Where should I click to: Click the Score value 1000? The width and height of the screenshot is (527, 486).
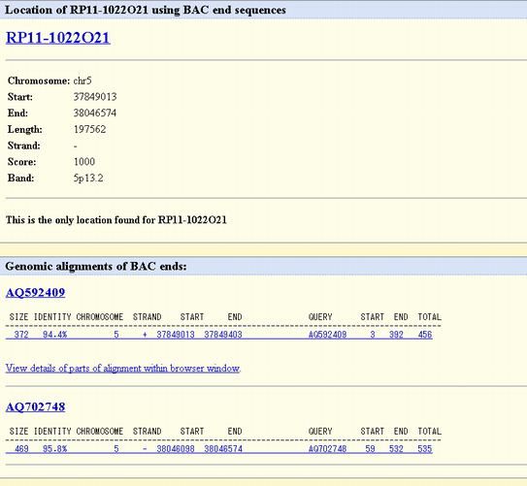[84, 162]
